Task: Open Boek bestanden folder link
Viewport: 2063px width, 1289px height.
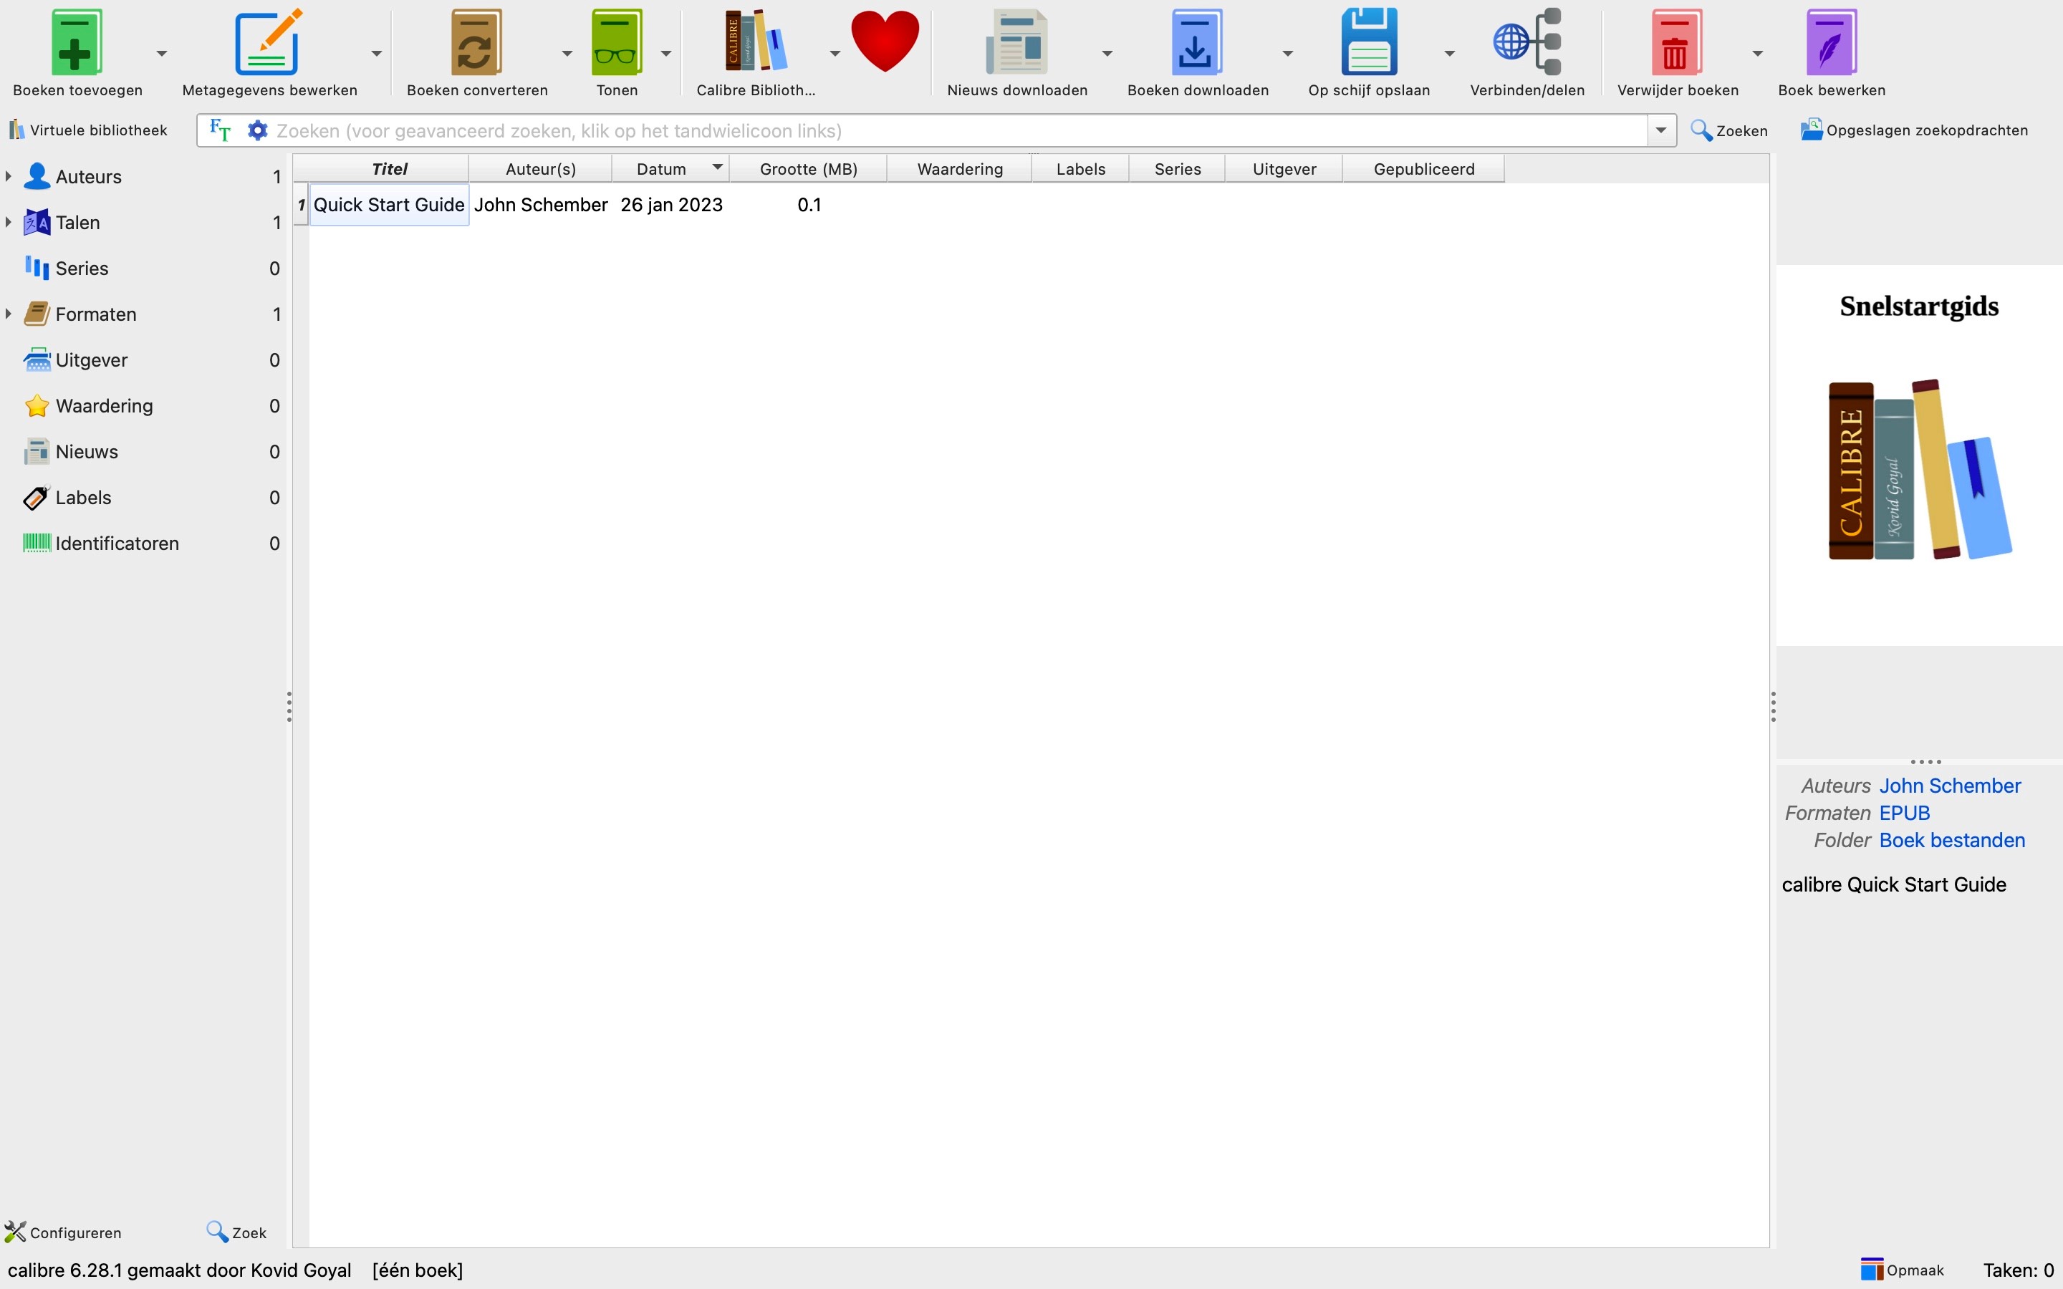Action: pyautogui.click(x=1951, y=841)
